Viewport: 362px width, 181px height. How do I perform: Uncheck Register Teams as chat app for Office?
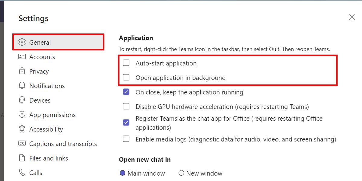point(126,122)
